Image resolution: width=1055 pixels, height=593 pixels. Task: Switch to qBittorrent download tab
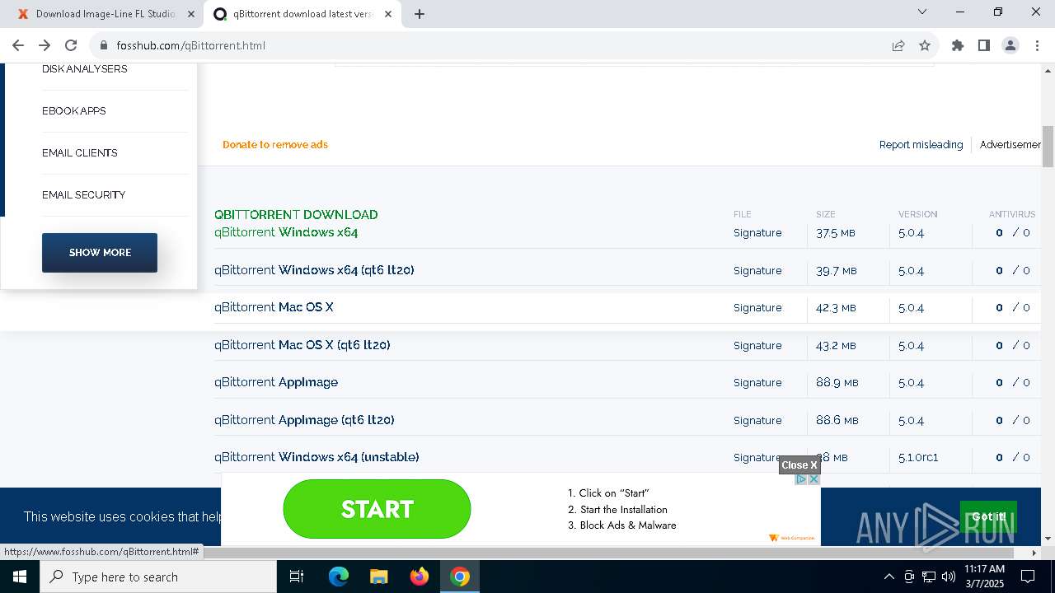click(x=302, y=14)
